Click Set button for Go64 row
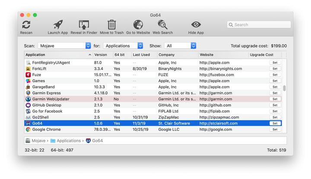The width and height of the screenshot is (311, 179). tap(275, 123)
